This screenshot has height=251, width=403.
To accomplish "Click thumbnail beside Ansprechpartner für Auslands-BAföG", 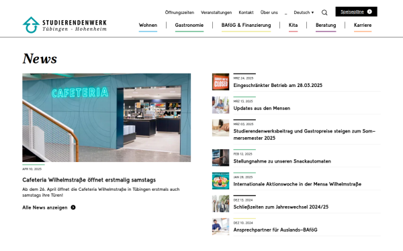I will (x=220, y=227).
